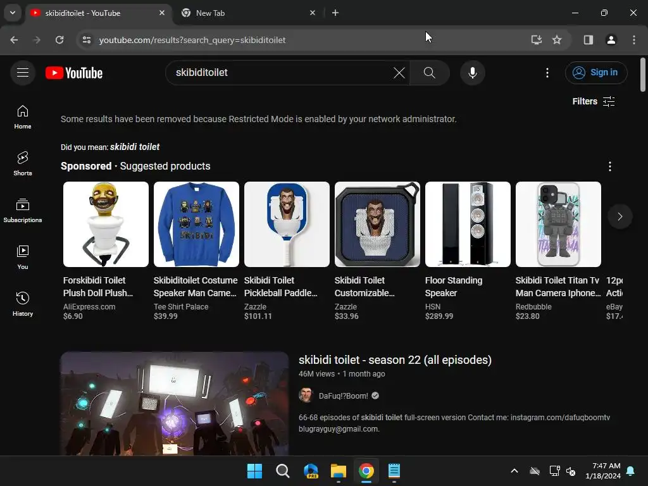Go to Home in sidebar
This screenshot has height=486, width=648.
[x=23, y=117]
